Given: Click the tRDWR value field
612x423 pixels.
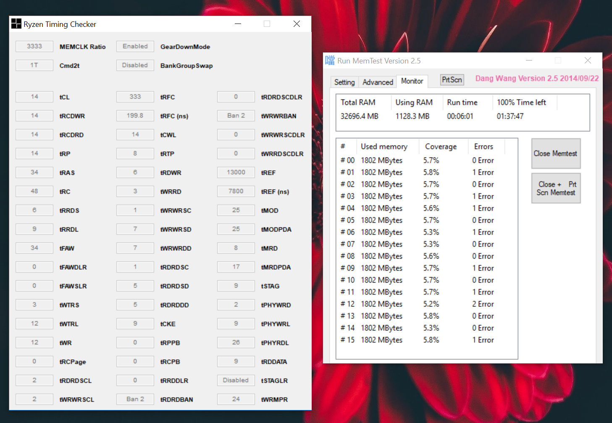Looking at the screenshot, I should coord(135,172).
